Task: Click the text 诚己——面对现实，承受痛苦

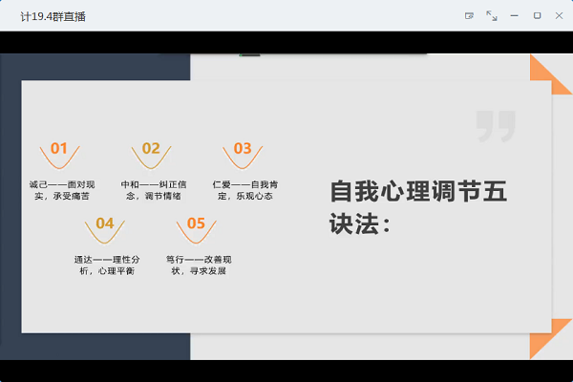Action: (x=62, y=190)
